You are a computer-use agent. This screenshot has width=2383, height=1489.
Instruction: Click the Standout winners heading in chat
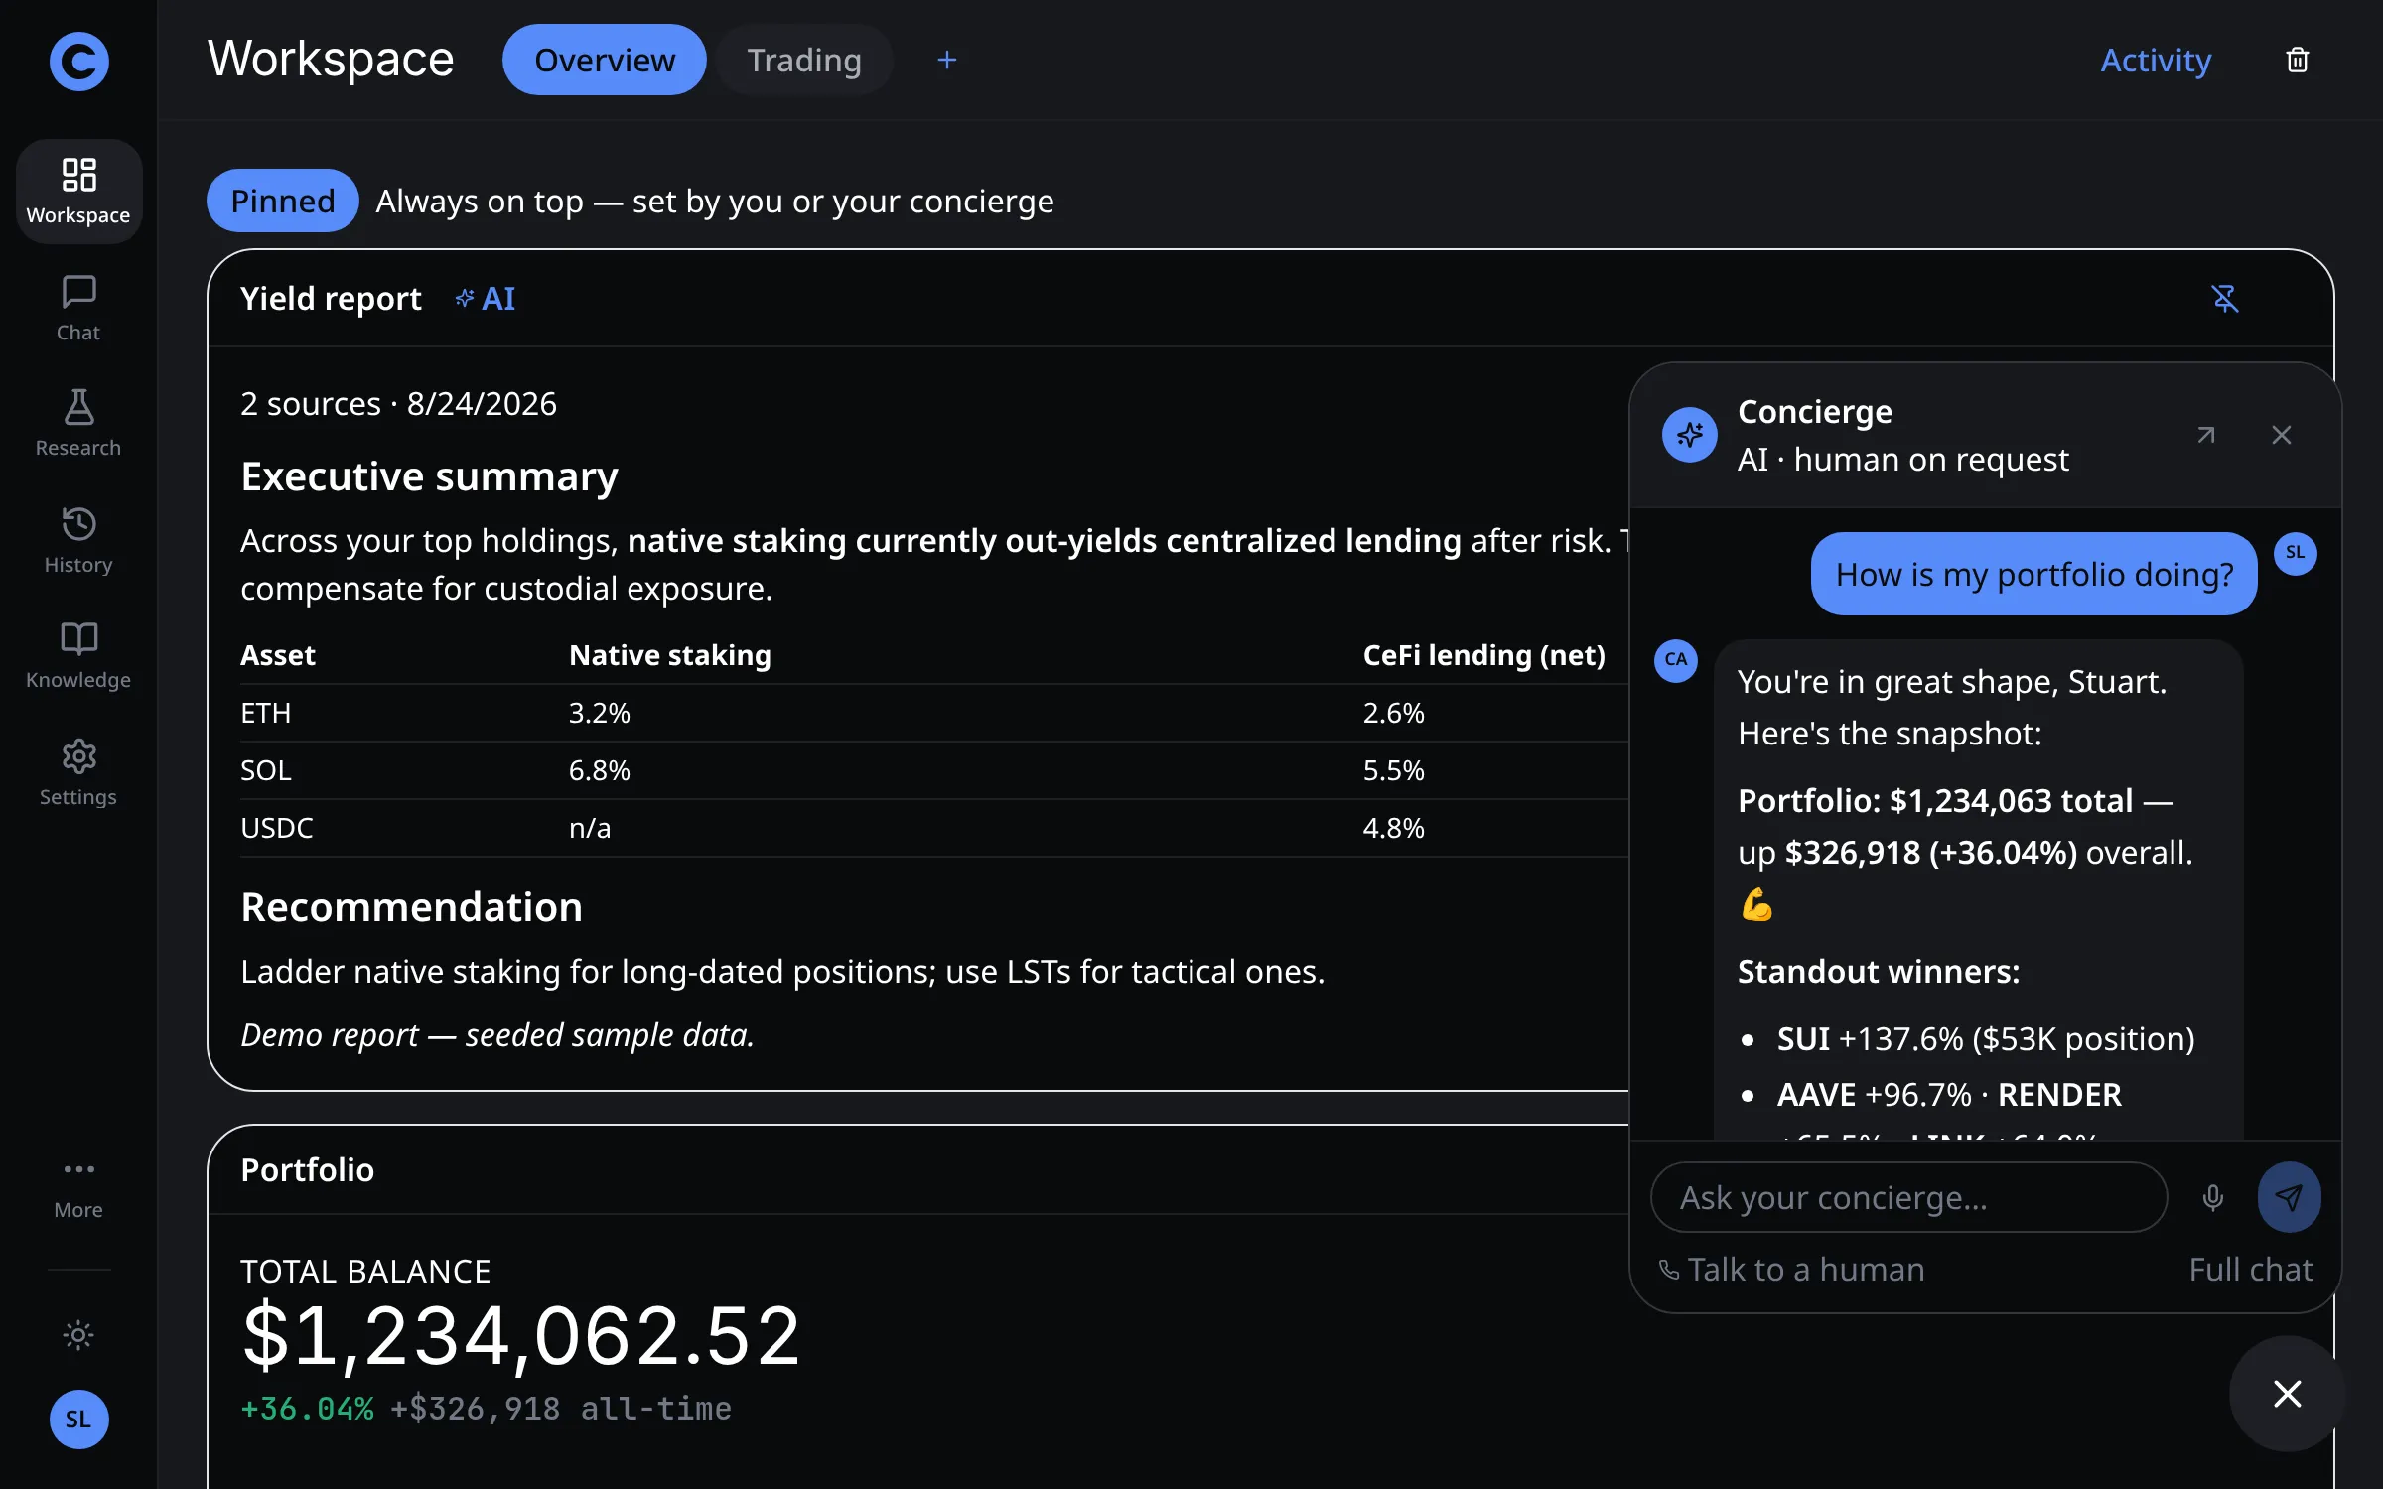click(x=1879, y=971)
